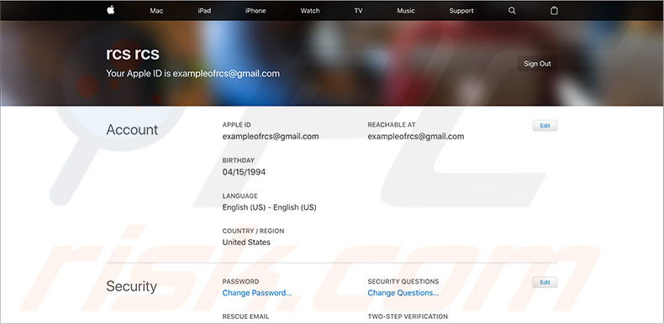This screenshot has width=664, height=324.
Task: Click the Apple ID email in banner
Action: click(226, 74)
